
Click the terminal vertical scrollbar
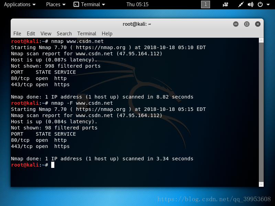coord(261,112)
